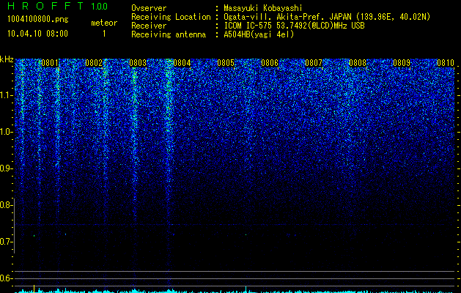Click the Ogata-vill. Akita-Pref. JAPAN location text
This screenshot has width=461, height=293.
pos(327,17)
